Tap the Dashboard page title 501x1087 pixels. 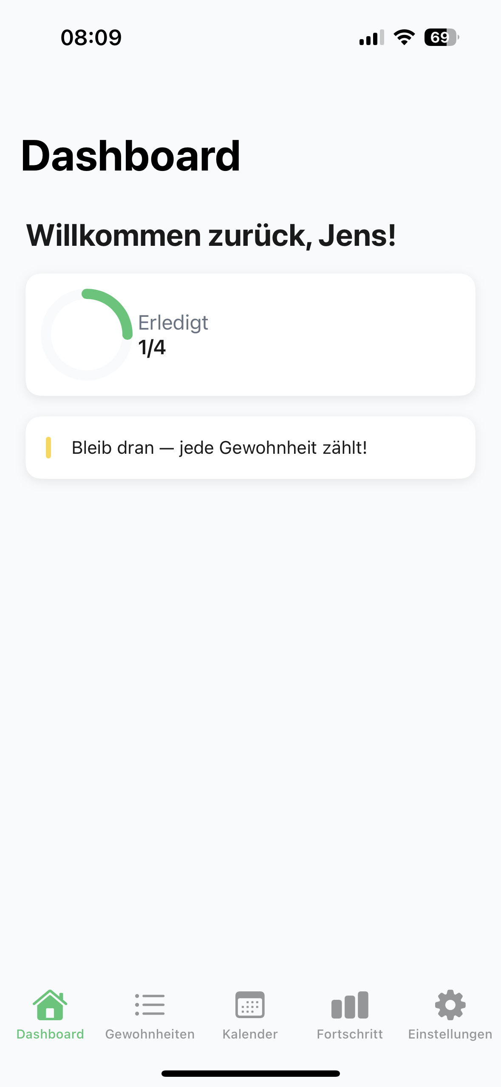pos(131,156)
